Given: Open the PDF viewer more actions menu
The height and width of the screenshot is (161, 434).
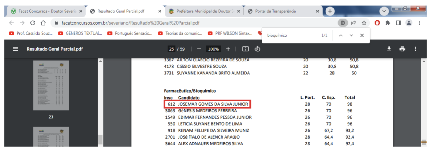Looking at the screenshot, I should point(416,49).
